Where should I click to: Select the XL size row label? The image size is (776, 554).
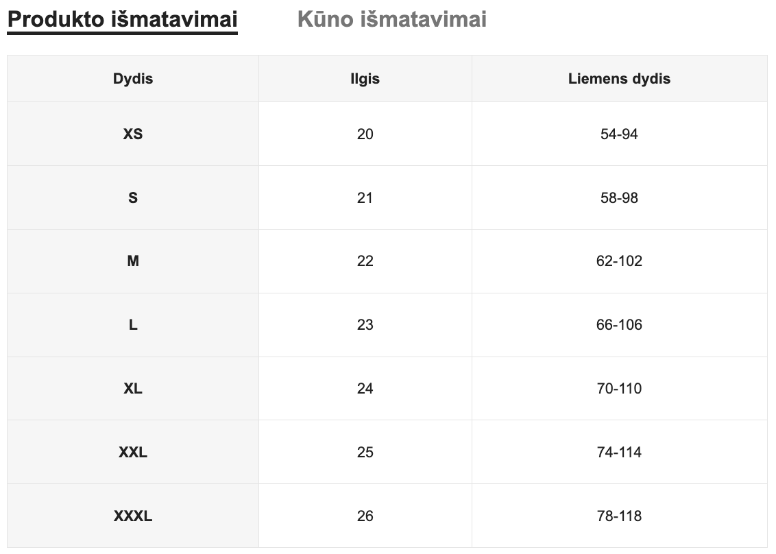pyautogui.click(x=133, y=389)
